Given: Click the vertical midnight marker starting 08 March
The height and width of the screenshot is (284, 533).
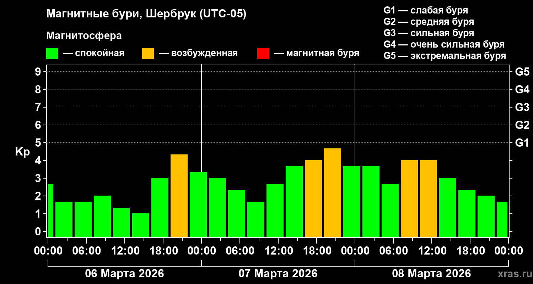Looking at the screenshot, I should [355, 115].
